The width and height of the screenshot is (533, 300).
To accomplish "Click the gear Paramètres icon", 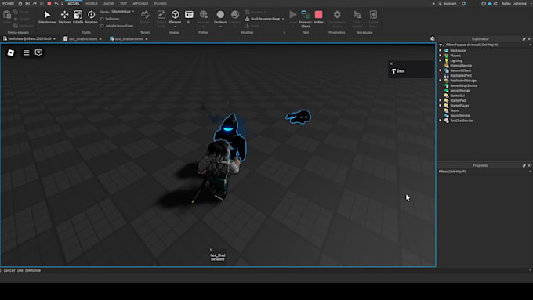I will point(337,15).
